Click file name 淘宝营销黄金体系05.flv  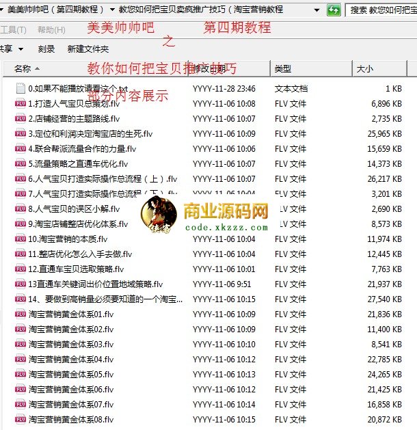(71, 375)
